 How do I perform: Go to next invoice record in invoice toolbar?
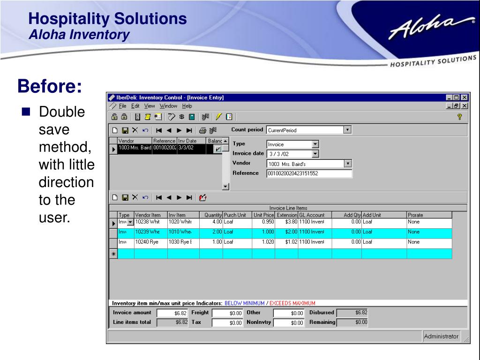pyautogui.click(x=179, y=130)
